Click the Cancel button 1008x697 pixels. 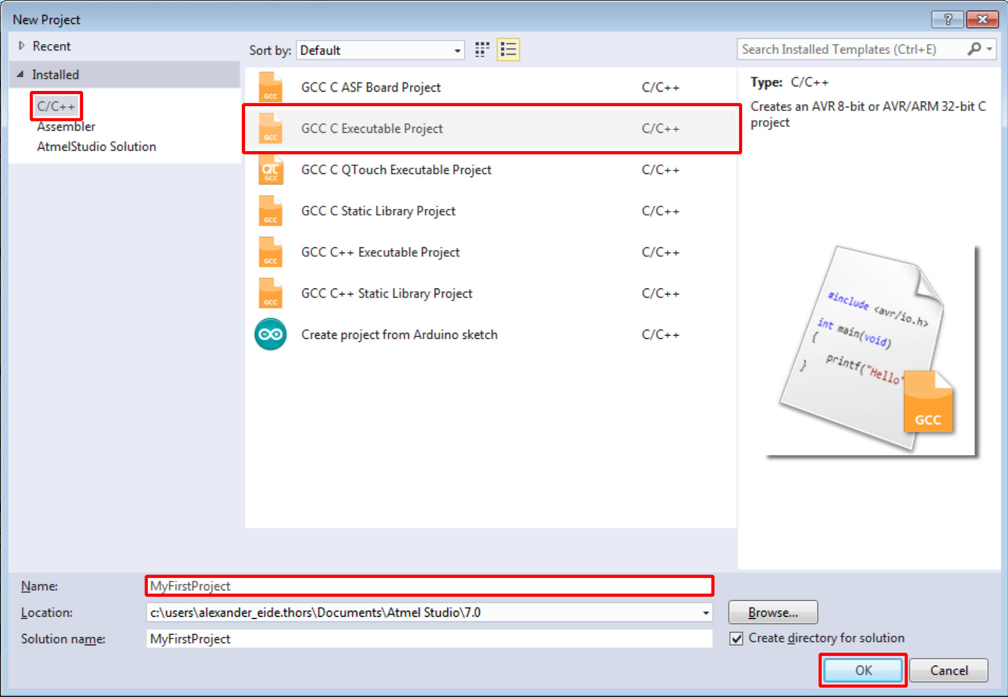948,670
